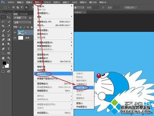Select the Clone Stamp tool
The height and width of the screenshot is (116, 154).
click(3, 35)
